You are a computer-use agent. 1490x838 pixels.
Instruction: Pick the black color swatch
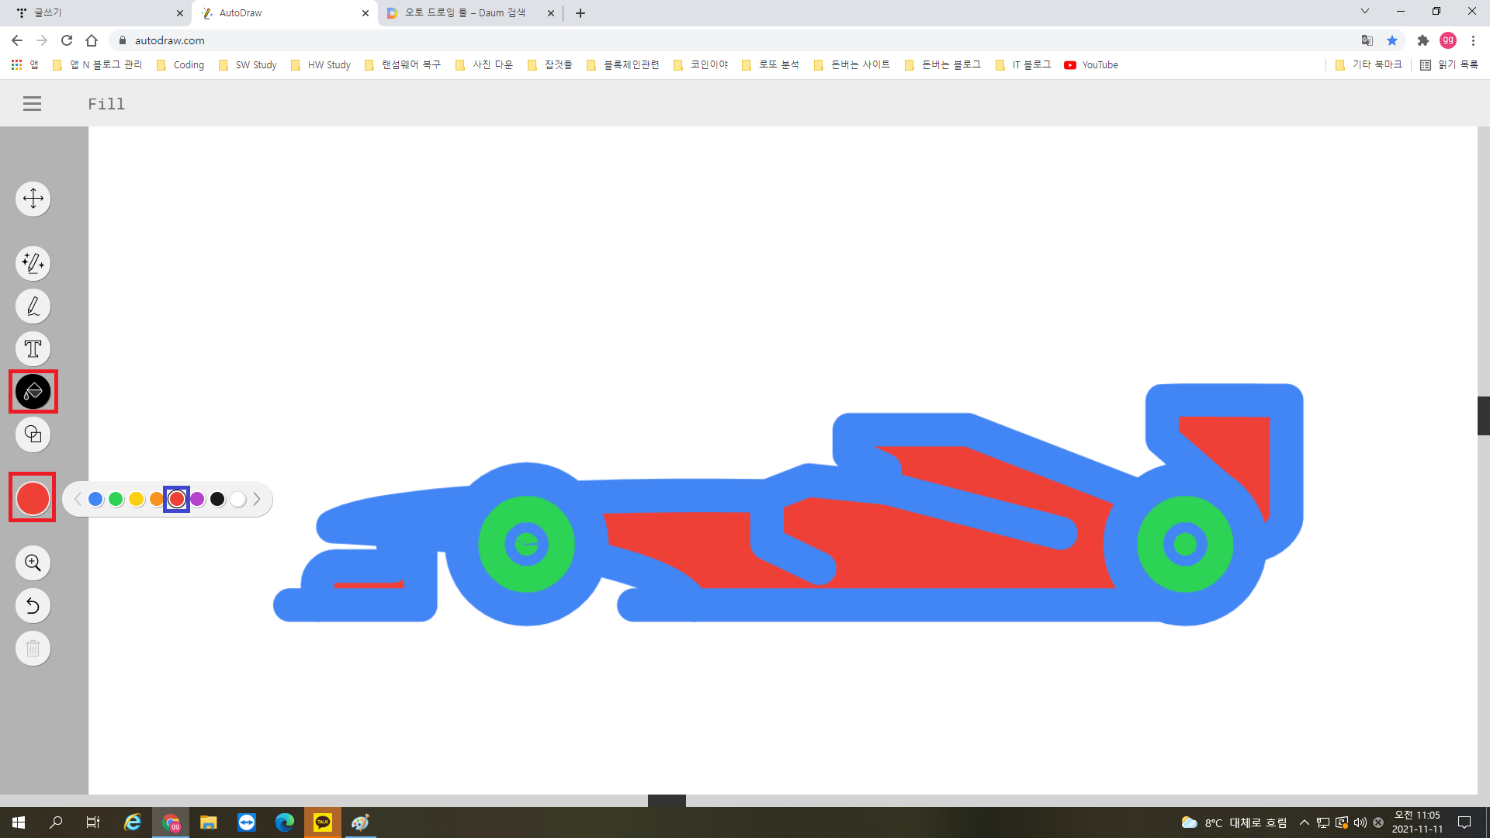217,500
